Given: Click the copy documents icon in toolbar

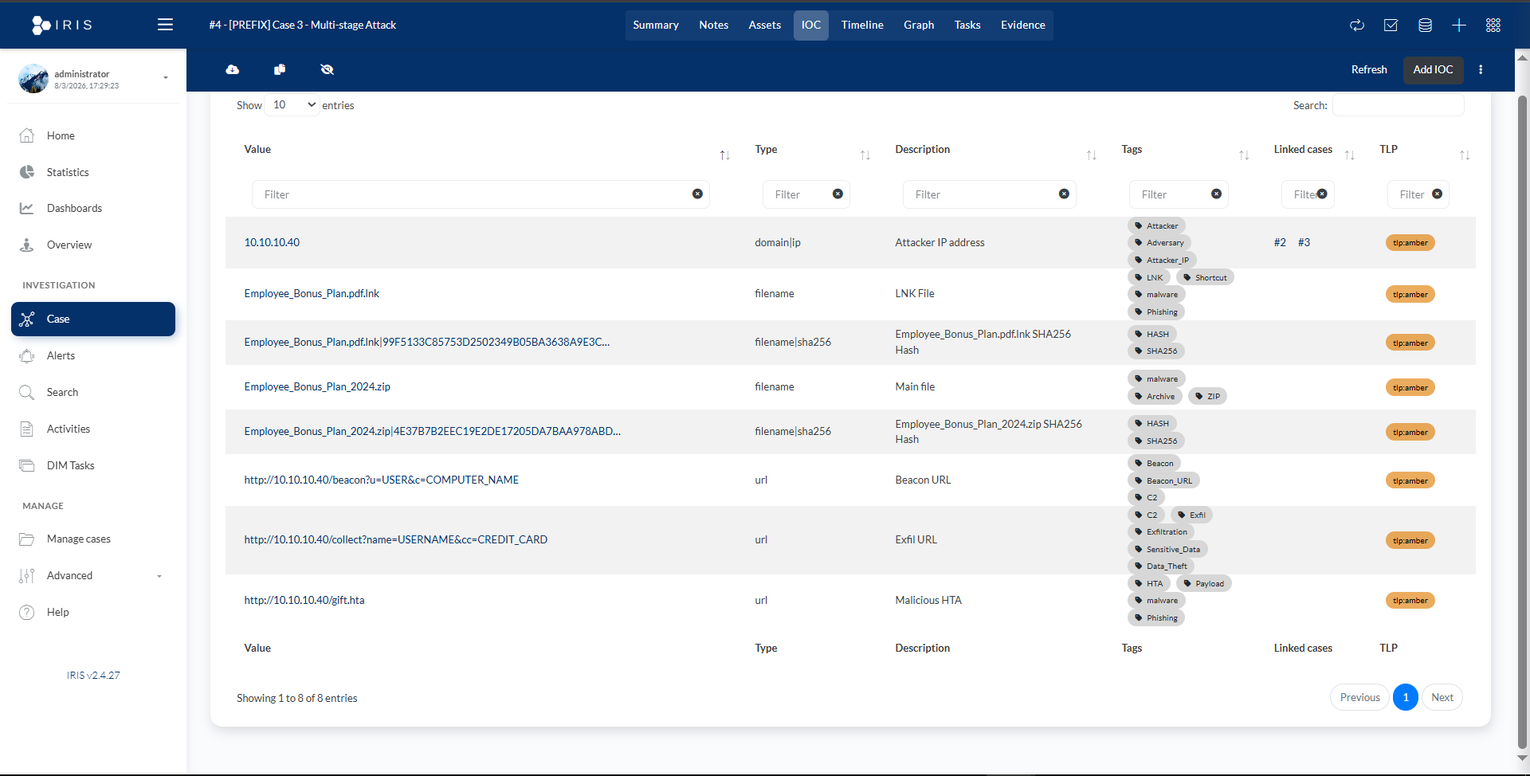Looking at the screenshot, I should coord(280,70).
